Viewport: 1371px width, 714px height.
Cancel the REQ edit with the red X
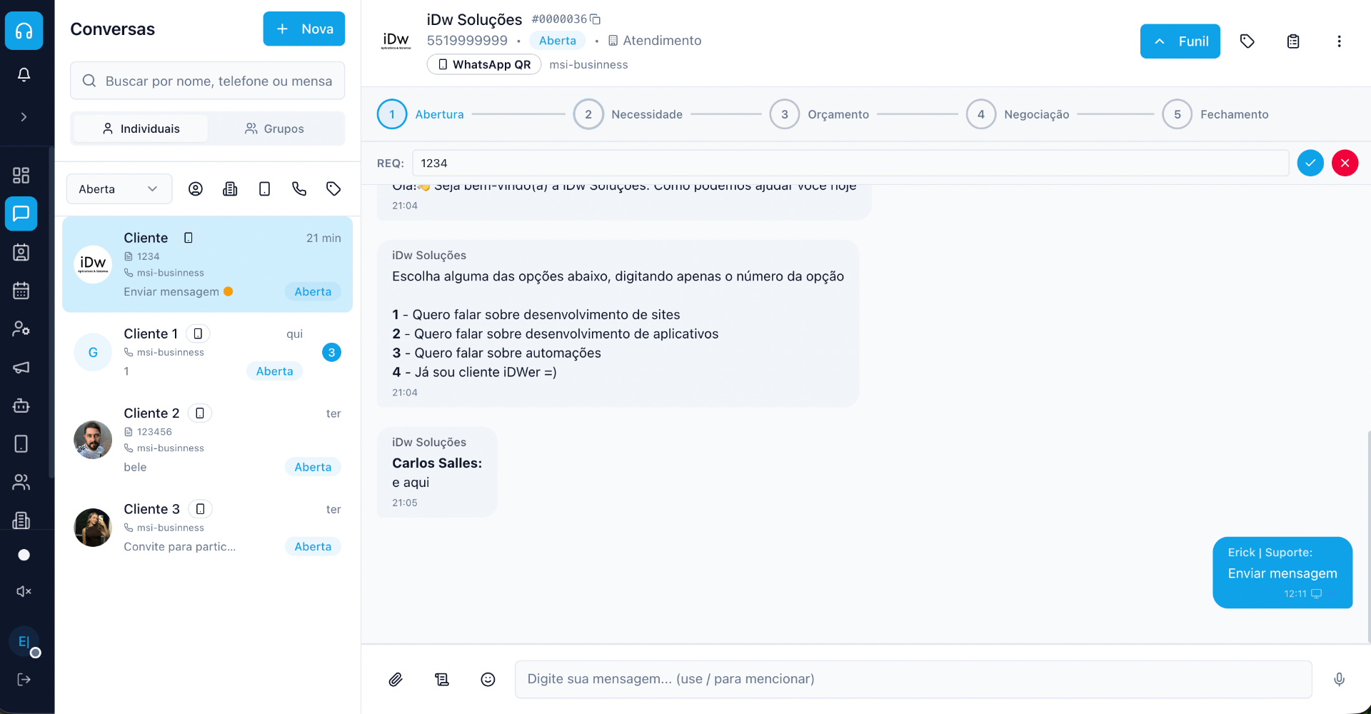click(1345, 163)
